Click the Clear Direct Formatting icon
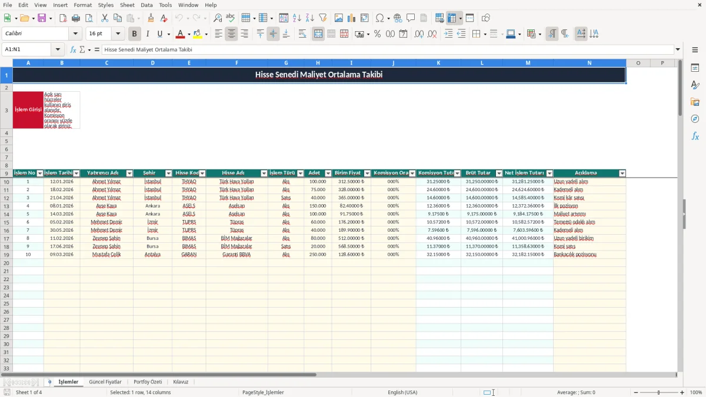This screenshot has height=397, width=706. coord(164,18)
